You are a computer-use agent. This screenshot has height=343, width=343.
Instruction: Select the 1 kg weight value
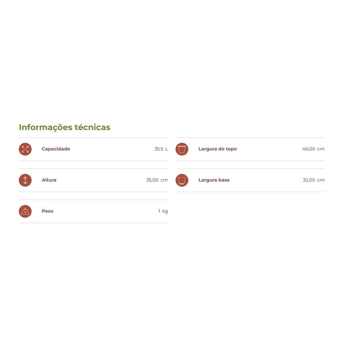163,211
